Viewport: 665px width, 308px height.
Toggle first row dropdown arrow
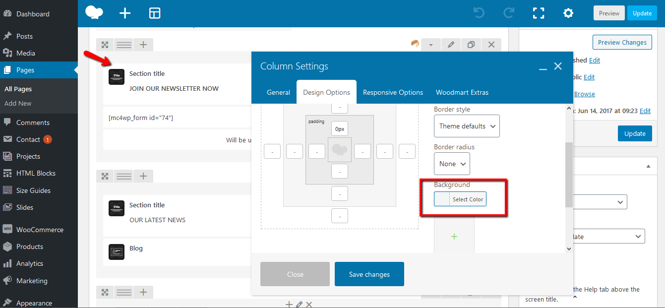tap(431, 45)
